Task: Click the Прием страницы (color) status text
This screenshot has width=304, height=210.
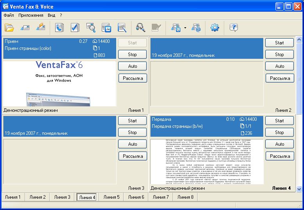Action: [x=28, y=48]
